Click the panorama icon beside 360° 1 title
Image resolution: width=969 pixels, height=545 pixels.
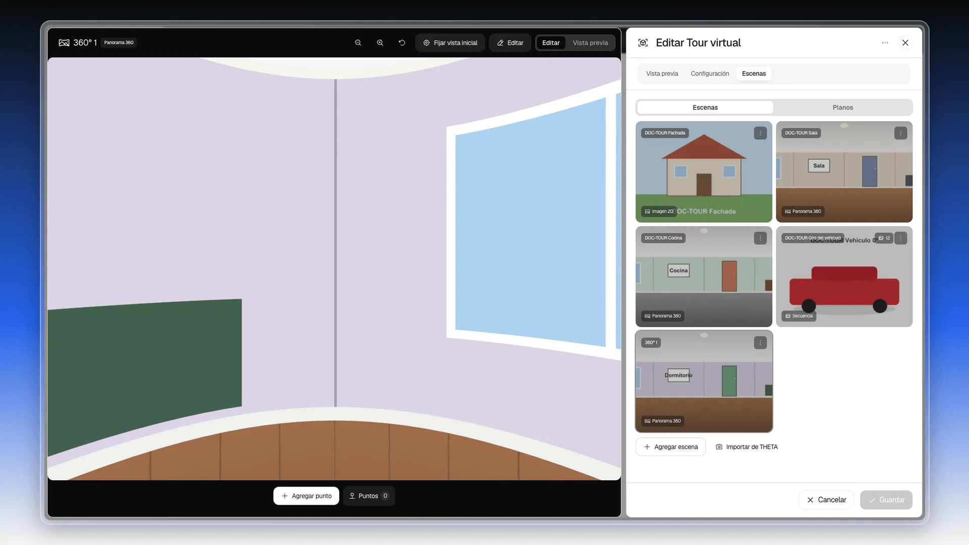[64, 43]
